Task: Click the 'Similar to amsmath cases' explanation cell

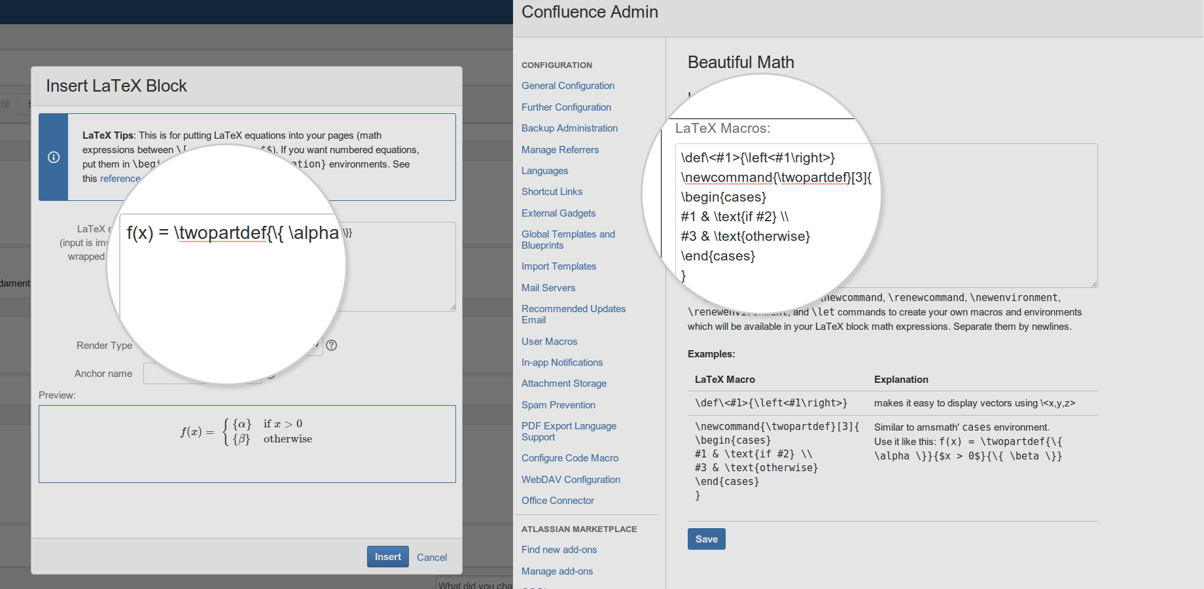Action: pos(968,442)
